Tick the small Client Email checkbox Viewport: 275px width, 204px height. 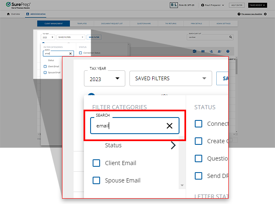[x=45, y=66]
